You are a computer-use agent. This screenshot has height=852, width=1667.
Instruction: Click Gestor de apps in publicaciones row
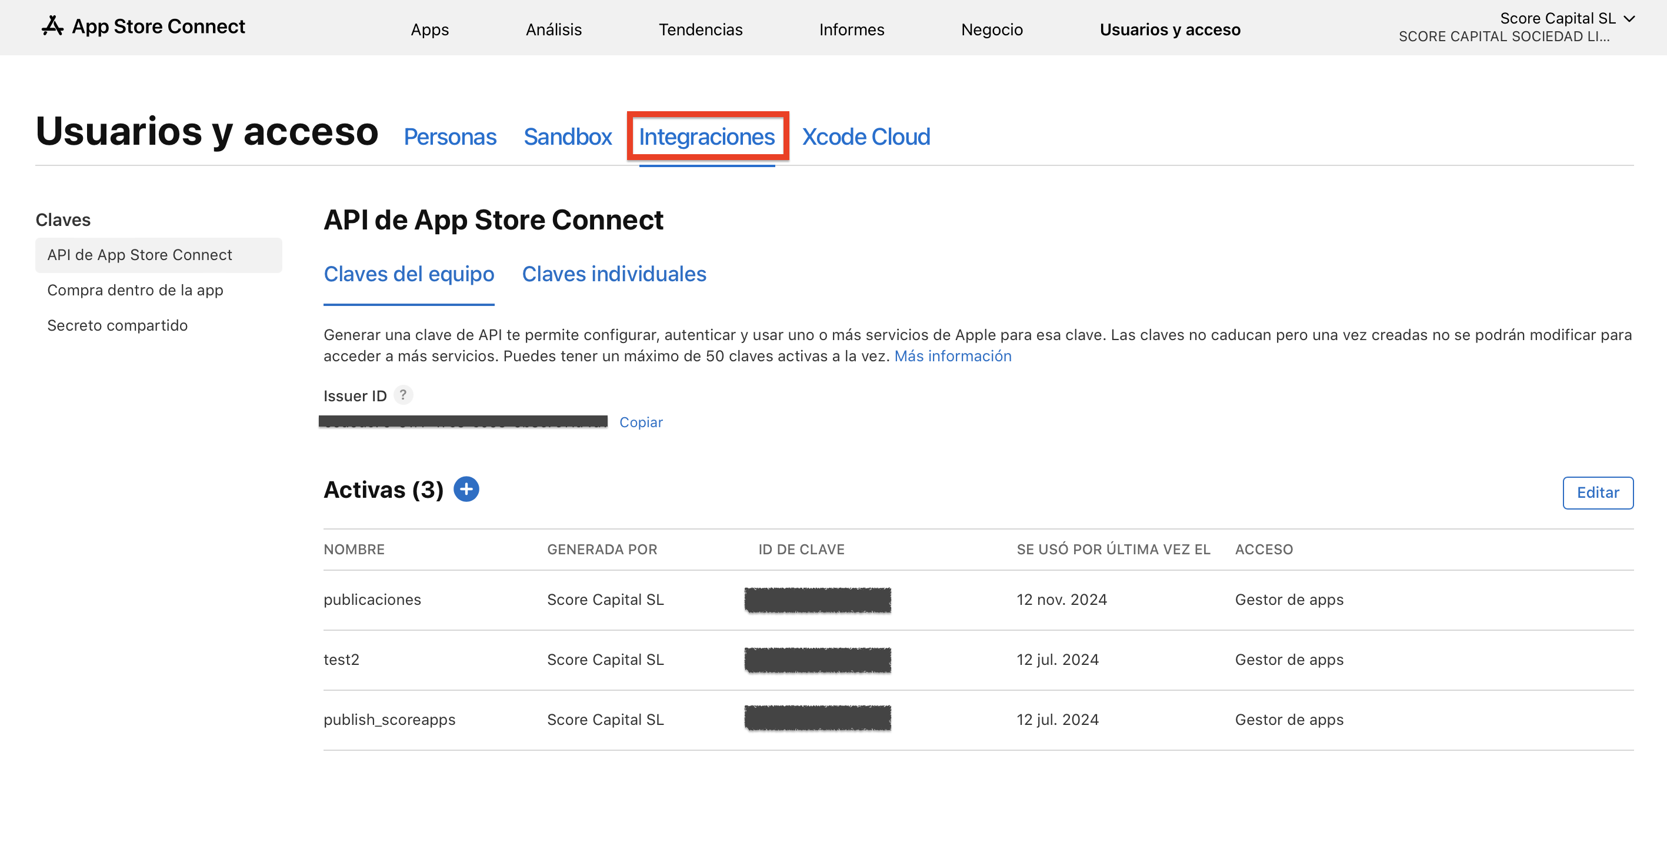pos(1289,600)
